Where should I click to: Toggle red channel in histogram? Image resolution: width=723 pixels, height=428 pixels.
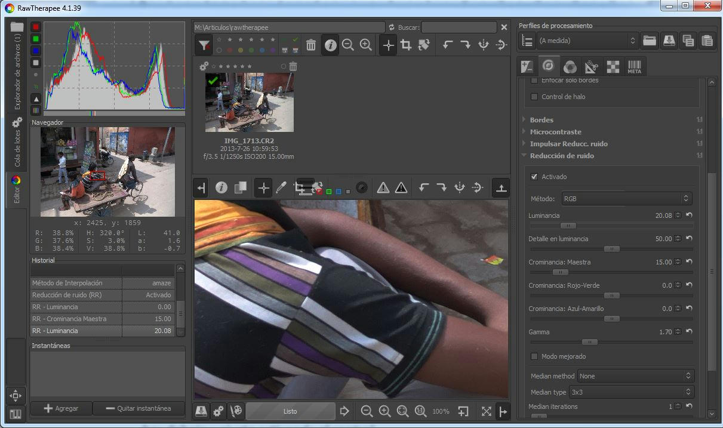(x=36, y=27)
